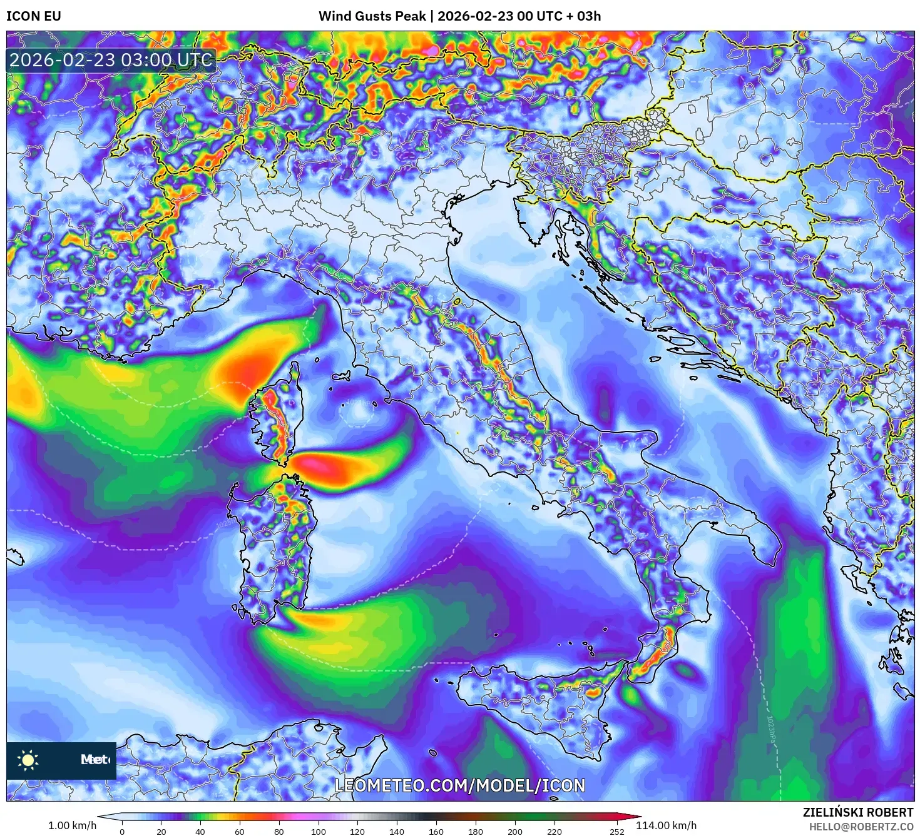
Task: Click the 1023hPa isobar label near Sicily
Action: [770, 728]
